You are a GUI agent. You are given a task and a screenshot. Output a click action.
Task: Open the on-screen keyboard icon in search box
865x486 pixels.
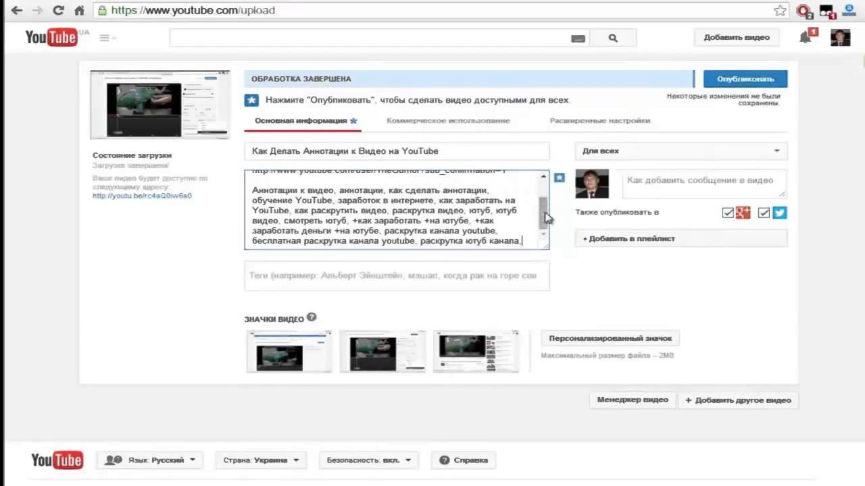[x=578, y=38]
